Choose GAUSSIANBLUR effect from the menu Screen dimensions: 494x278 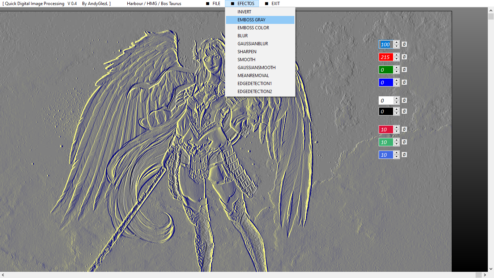[x=252, y=44]
